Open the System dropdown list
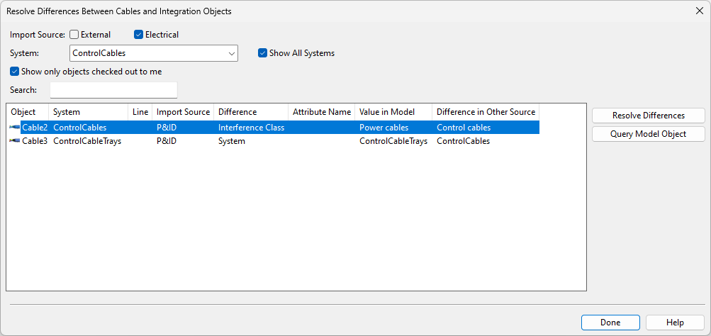 231,53
